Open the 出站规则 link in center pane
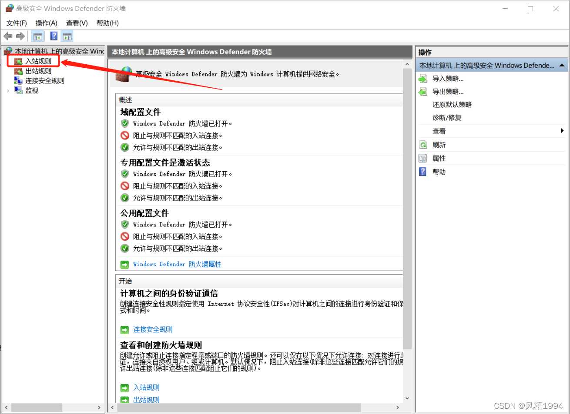 tap(146, 400)
